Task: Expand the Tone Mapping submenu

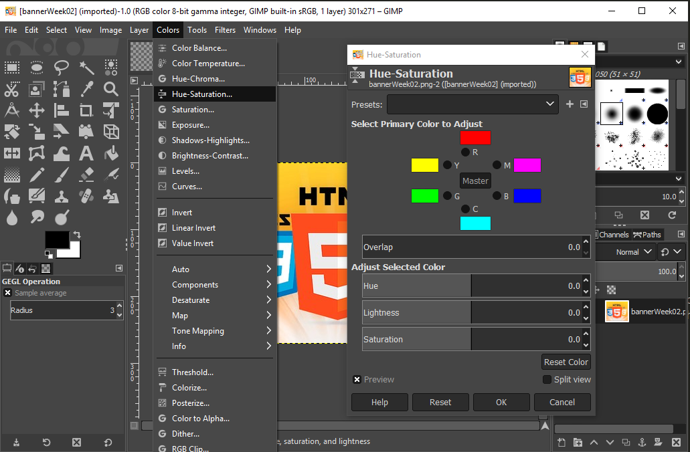Action: click(215, 331)
